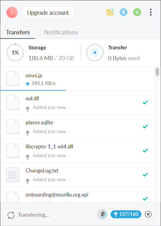Pause all transfers with pause button
The width and height of the screenshot is (161, 226).
[x=148, y=214]
